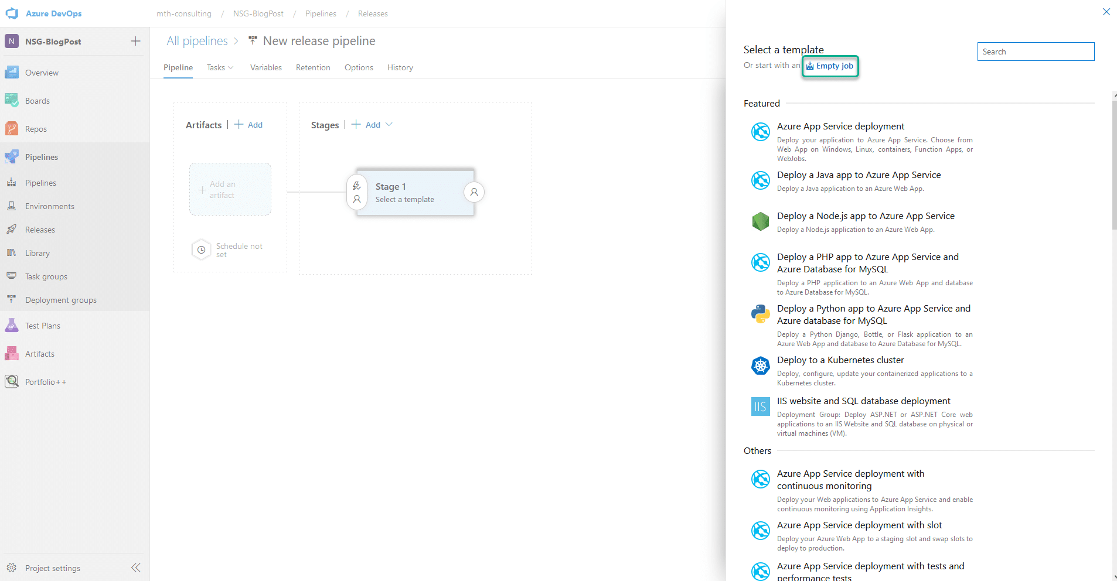Viewport: 1117px width, 581px height.
Task: Open the All pipelines breadcrumb link
Action: coord(197,41)
